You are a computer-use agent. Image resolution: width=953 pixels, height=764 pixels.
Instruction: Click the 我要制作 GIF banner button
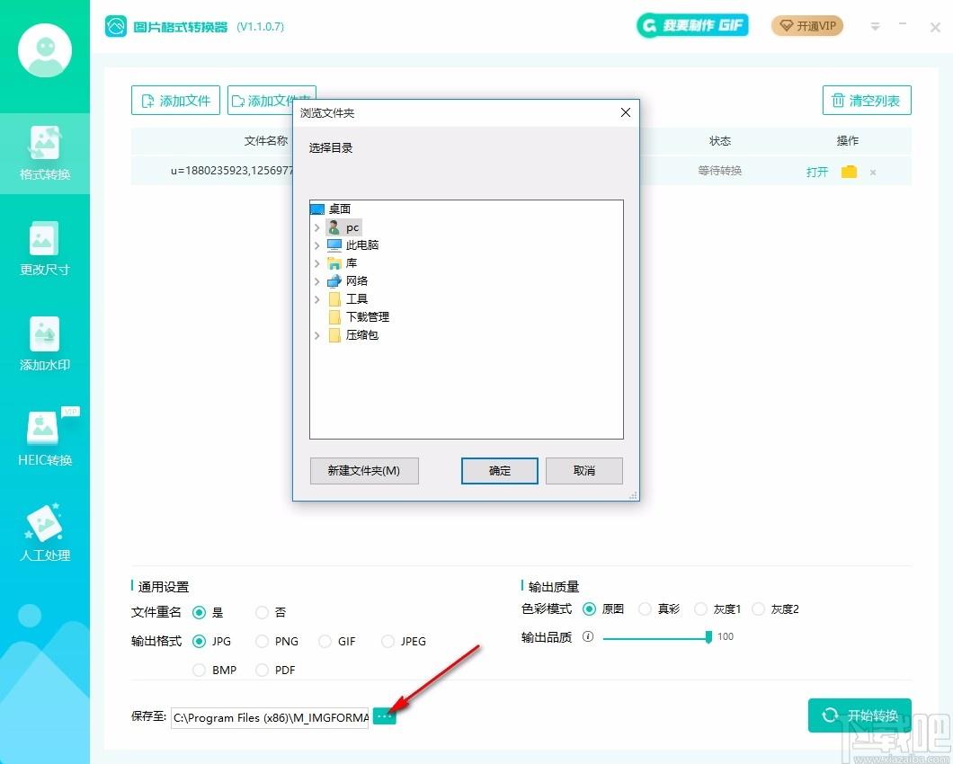click(692, 25)
